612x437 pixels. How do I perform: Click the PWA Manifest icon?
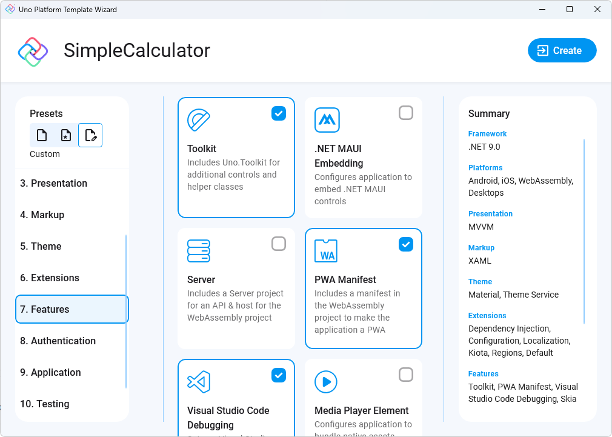click(327, 250)
